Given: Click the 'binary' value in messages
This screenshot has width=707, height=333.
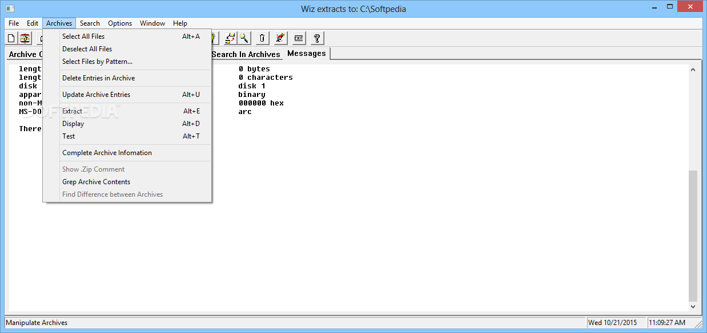Looking at the screenshot, I should pyautogui.click(x=252, y=95).
